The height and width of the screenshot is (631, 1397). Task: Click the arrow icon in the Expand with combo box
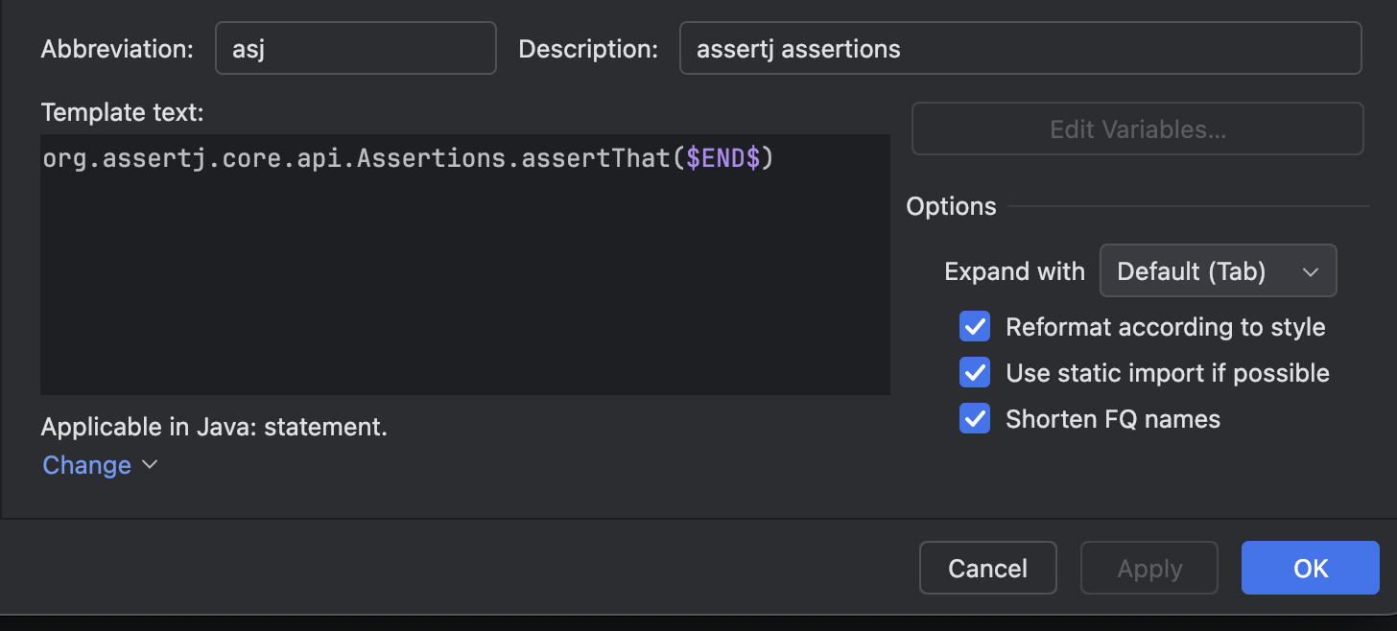tap(1311, 272)
